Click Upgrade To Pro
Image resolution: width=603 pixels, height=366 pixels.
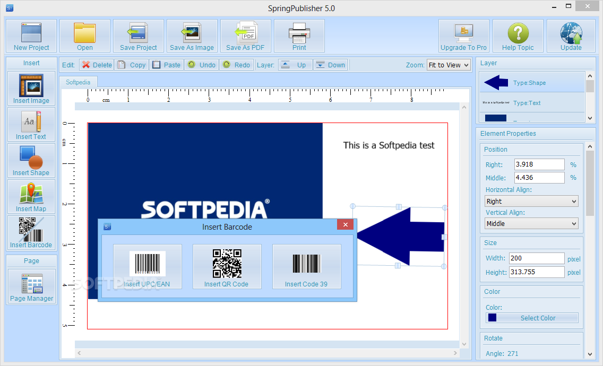pyautogui.click(x=464, y=36)
